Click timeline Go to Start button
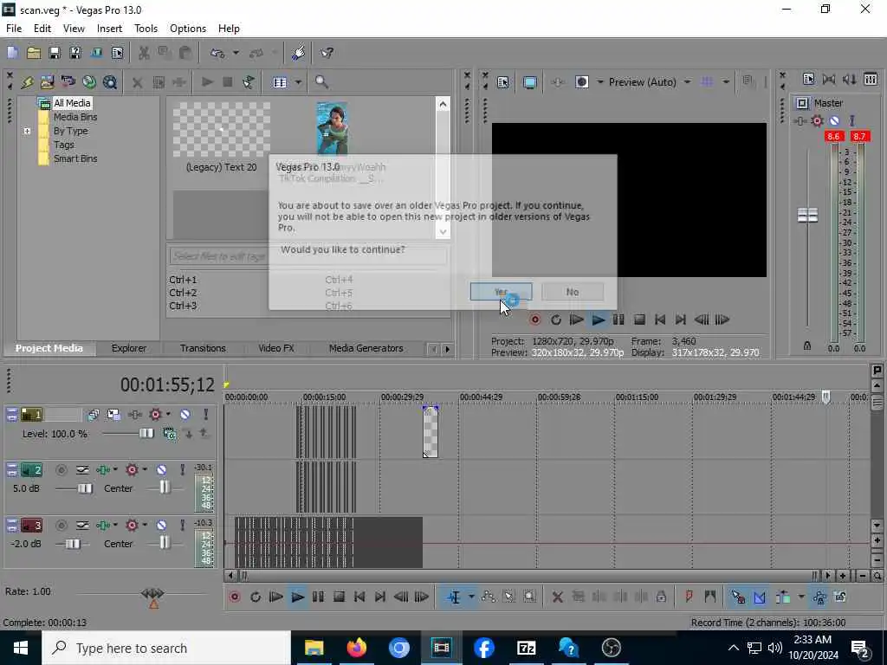The image size is (887, 665). point(359,597)
